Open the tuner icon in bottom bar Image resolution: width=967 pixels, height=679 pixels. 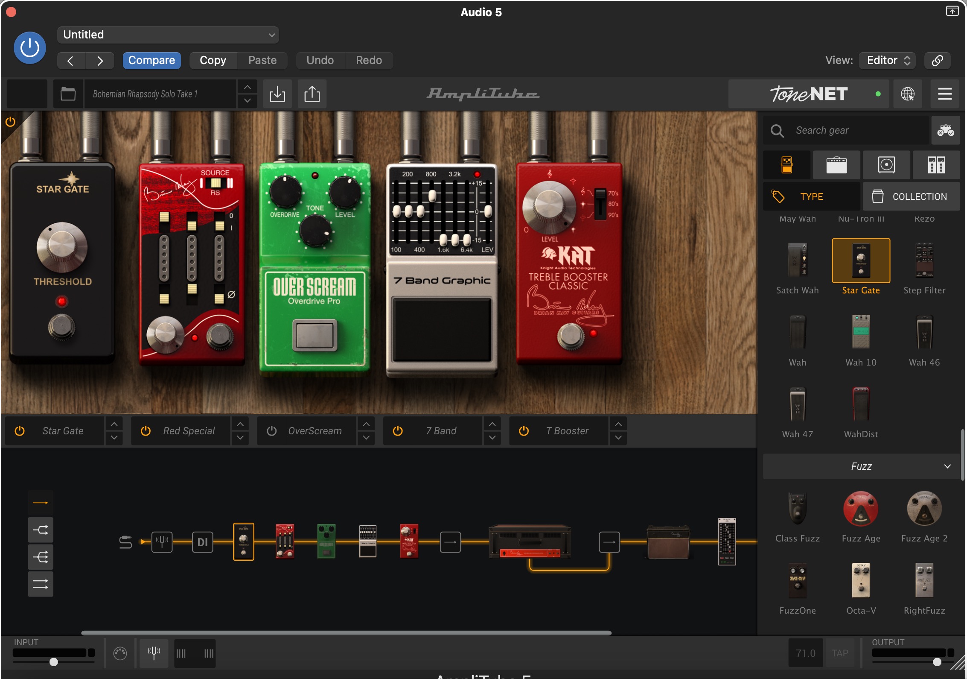click(154, 653)
